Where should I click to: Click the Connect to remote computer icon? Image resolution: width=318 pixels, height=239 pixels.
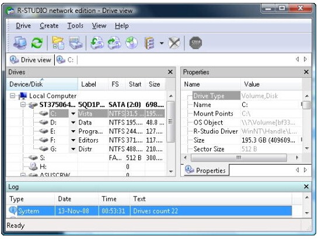20,43
